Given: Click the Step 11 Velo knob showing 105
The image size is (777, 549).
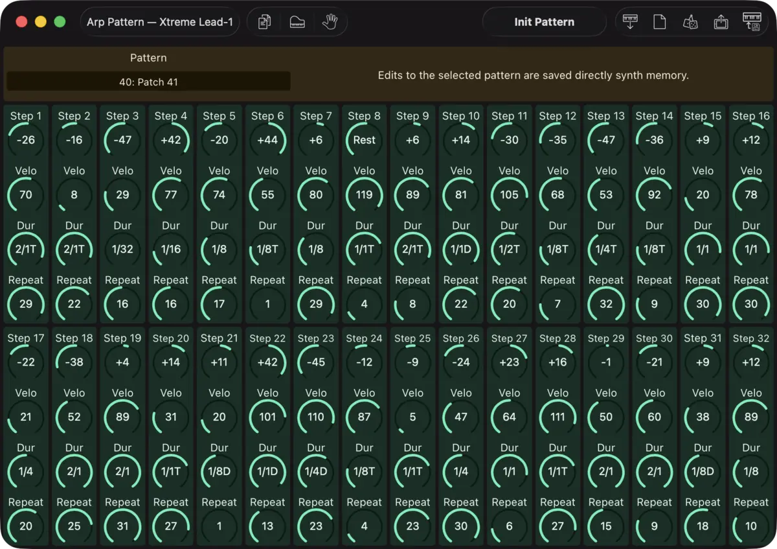Looking at the screenshot, I should pyautogui.click(x=510, y=194).
